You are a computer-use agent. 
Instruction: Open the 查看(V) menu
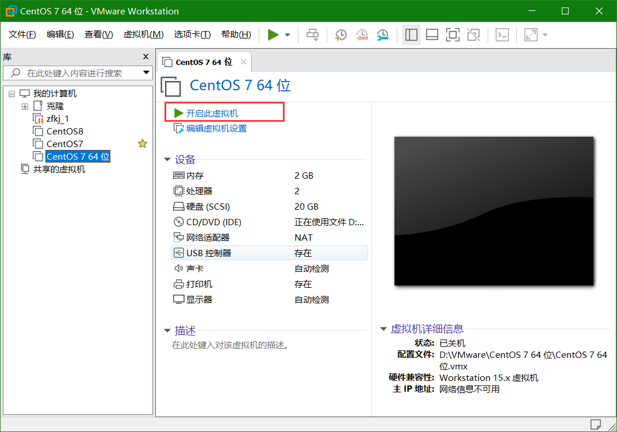pos(98,34)
